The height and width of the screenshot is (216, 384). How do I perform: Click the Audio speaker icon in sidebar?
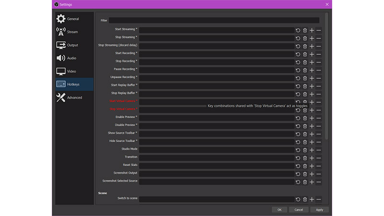click(61, 58)
